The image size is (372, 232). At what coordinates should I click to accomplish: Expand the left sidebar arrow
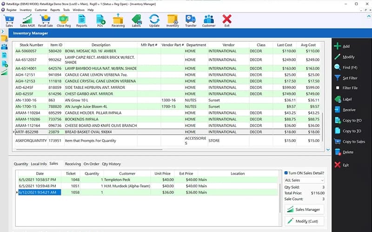pyautogui.click(x=3, y=31)
